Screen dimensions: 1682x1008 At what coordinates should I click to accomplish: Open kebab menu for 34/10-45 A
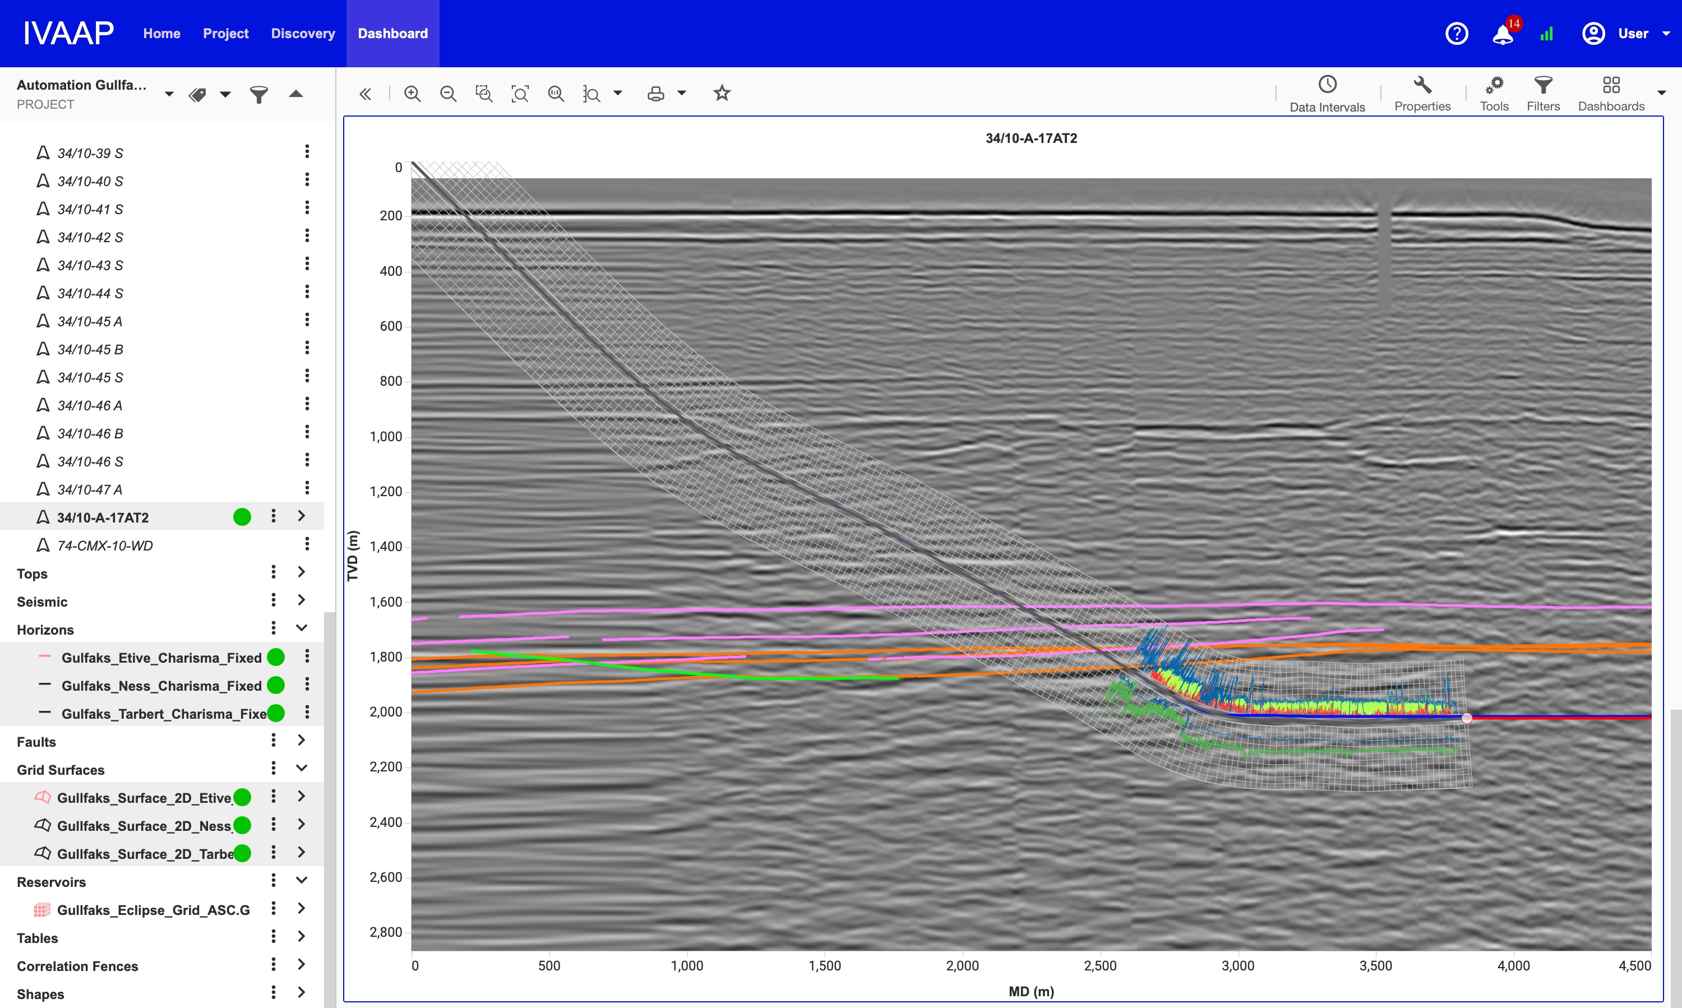tap(307, 319)
